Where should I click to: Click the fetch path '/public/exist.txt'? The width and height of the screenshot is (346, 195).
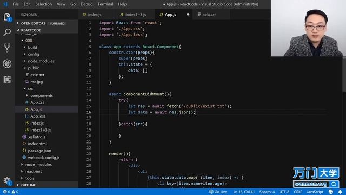[204, 106]
